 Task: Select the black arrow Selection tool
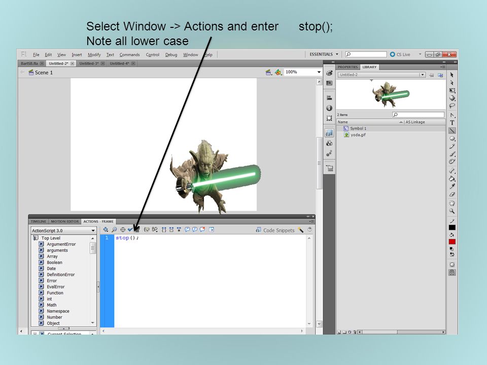tap(452, 75)
